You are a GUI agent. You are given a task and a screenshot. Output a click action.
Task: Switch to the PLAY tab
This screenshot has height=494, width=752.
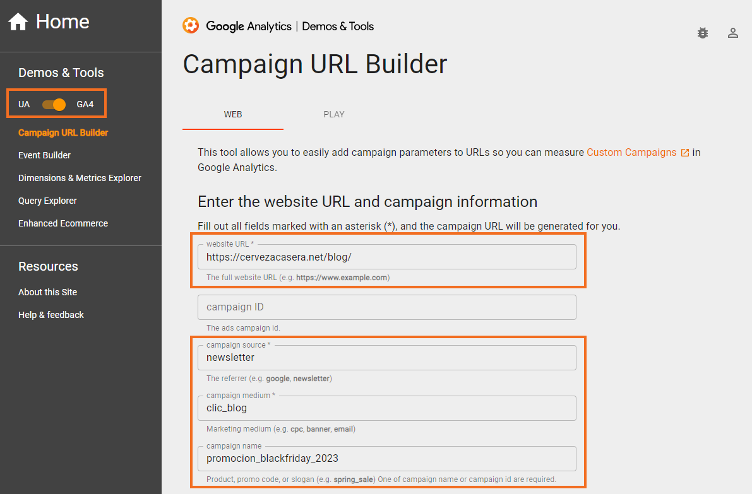tap(334, 114)
